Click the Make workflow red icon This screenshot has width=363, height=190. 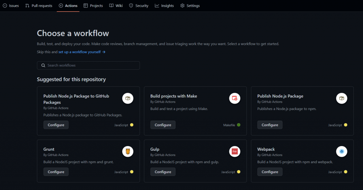point(235,98)
